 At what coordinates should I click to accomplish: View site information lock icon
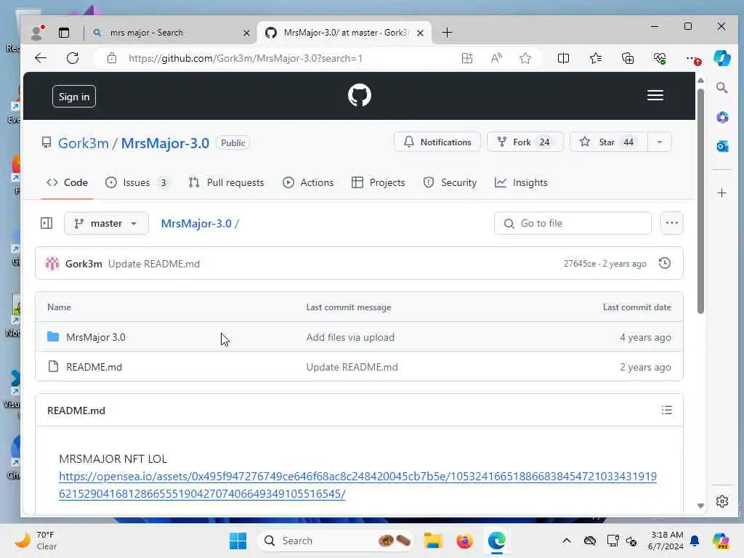point(111,58)
